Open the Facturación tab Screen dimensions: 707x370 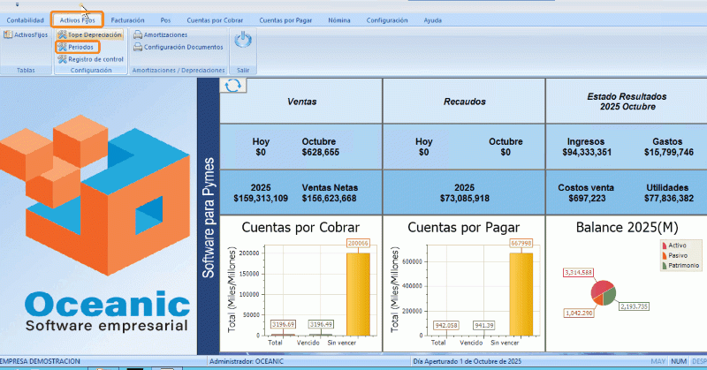pos(128,19)
